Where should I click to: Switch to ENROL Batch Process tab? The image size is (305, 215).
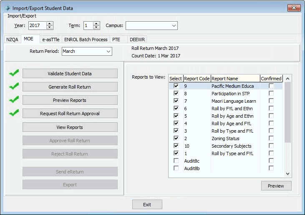coord(86,40)
